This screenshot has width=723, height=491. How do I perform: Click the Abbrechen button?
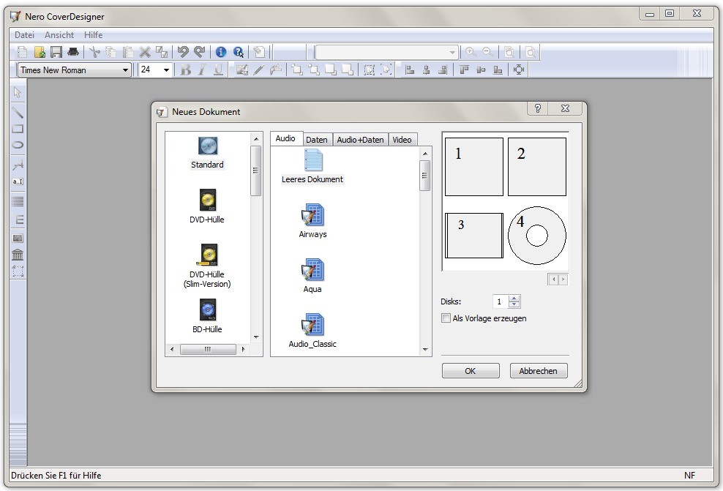click(x=539, y=371)
